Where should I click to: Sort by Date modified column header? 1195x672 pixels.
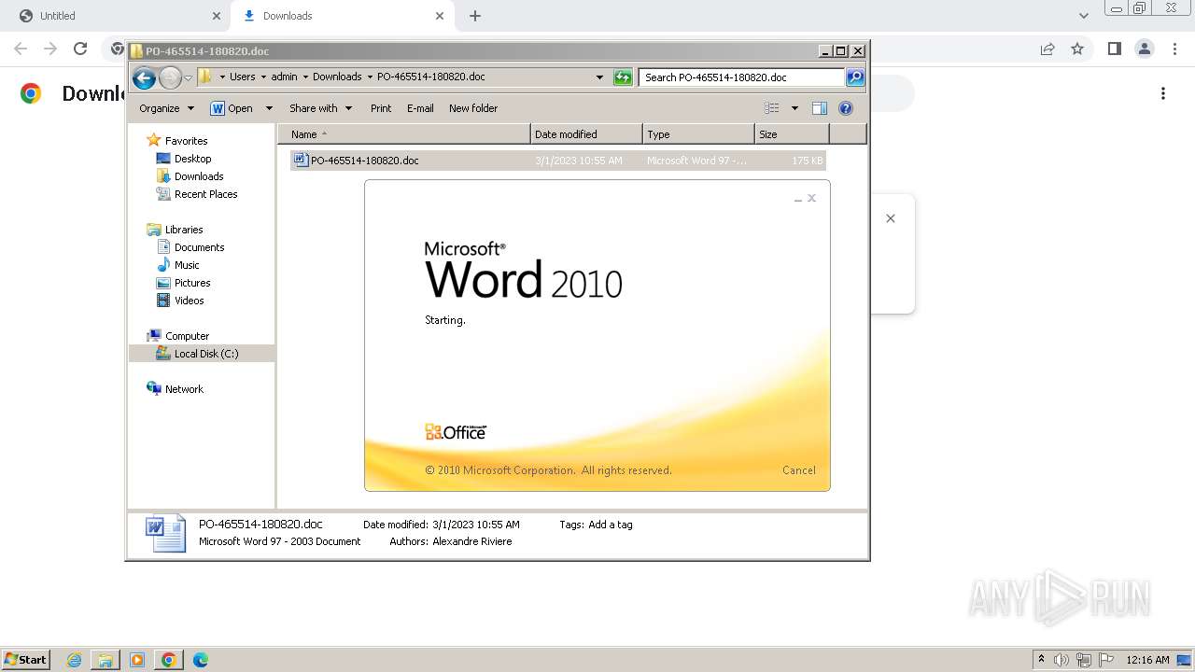(586, 134)
